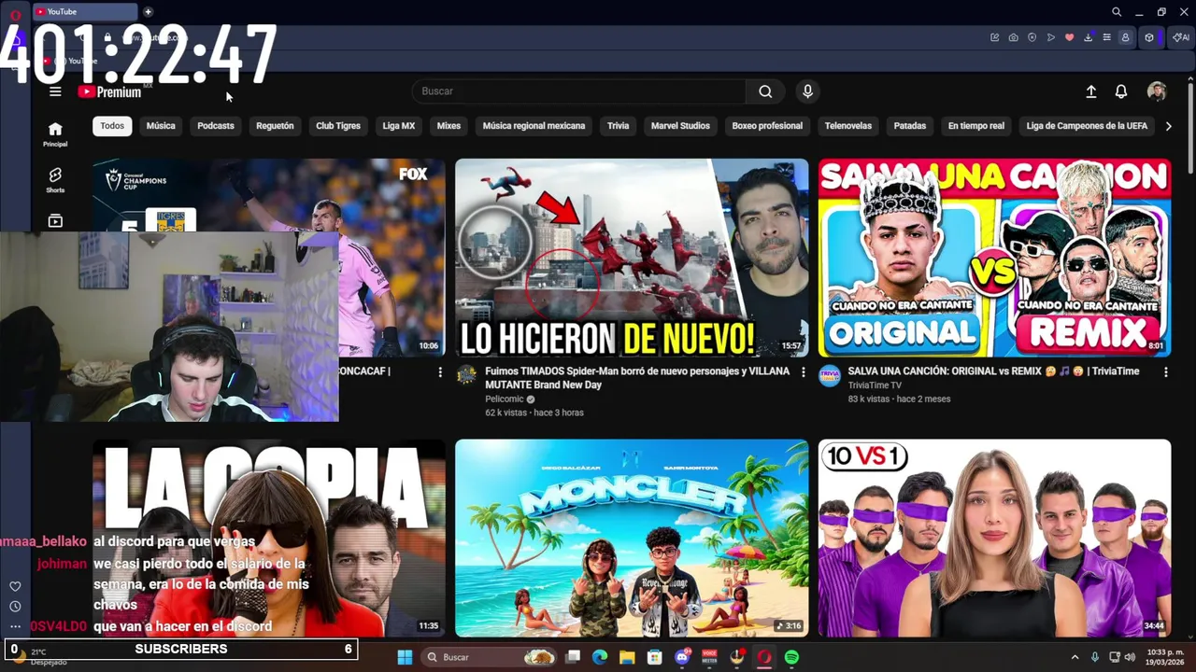The image size is (1196, 672).
Task: Open Opera tab search magnifier
Action: pos(1116,12)
